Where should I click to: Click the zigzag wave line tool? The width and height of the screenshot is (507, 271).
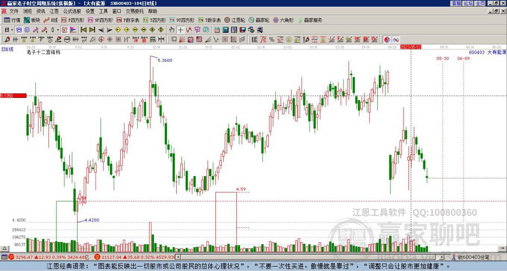coord(216,40)
